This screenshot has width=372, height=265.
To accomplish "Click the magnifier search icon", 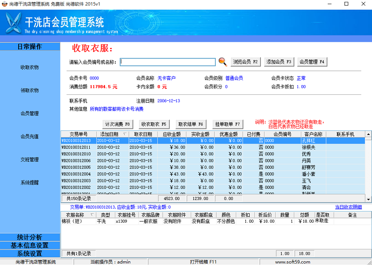I will 223,62.
